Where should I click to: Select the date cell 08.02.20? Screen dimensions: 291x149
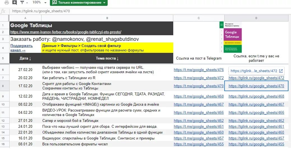pyautogui.click(x=25, y=104)
